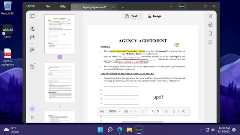Open the weather widget showing 62°F Cloudy
This screenshot has height=135, width=240.
11,130
